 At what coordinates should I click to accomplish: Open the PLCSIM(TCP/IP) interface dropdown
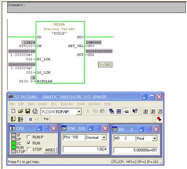[x=79, y=112]
